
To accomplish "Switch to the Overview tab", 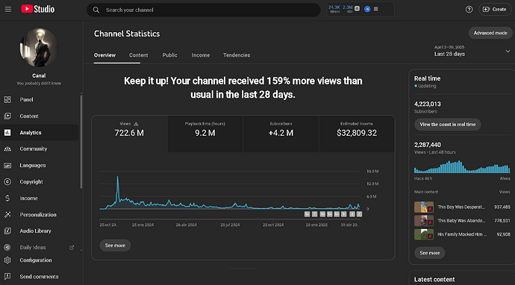I will tap(104, 55).
